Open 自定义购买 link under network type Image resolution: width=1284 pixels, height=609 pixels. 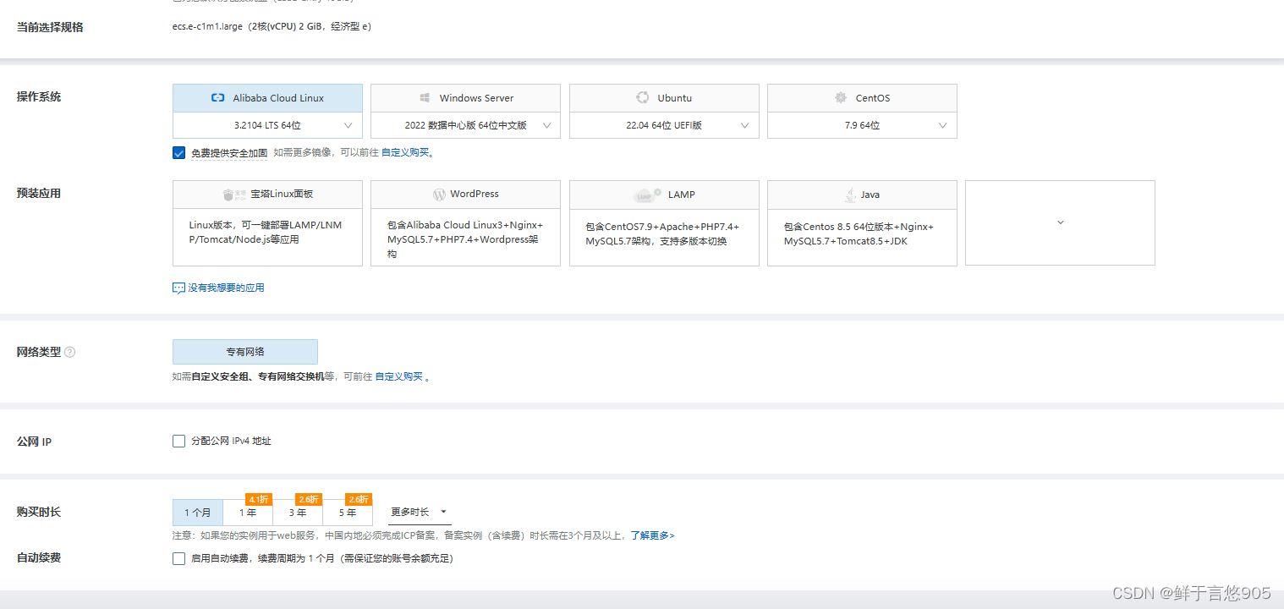(399, 377)
